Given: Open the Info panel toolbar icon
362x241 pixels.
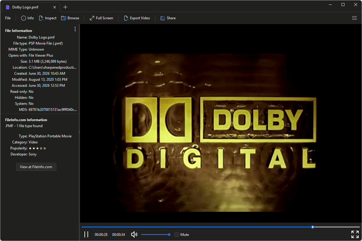Looking at the screenshot, I should tap(24, 18).
